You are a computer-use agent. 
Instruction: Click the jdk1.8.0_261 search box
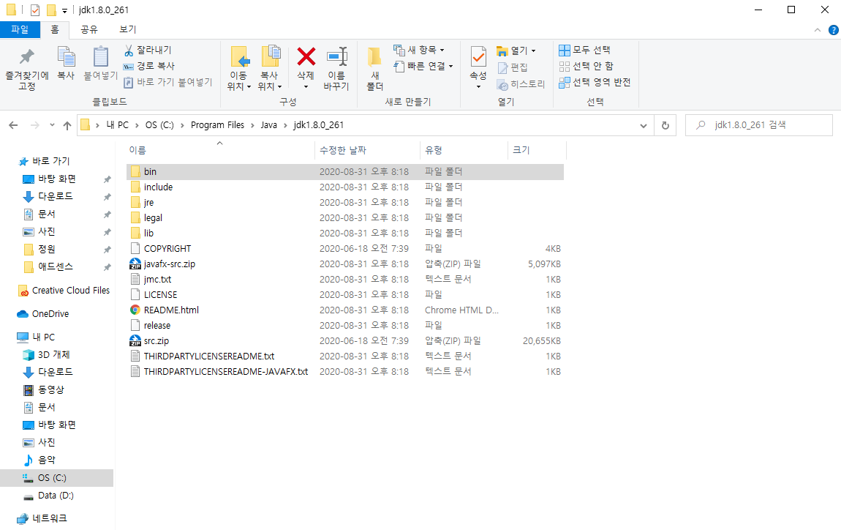[759, 125]
